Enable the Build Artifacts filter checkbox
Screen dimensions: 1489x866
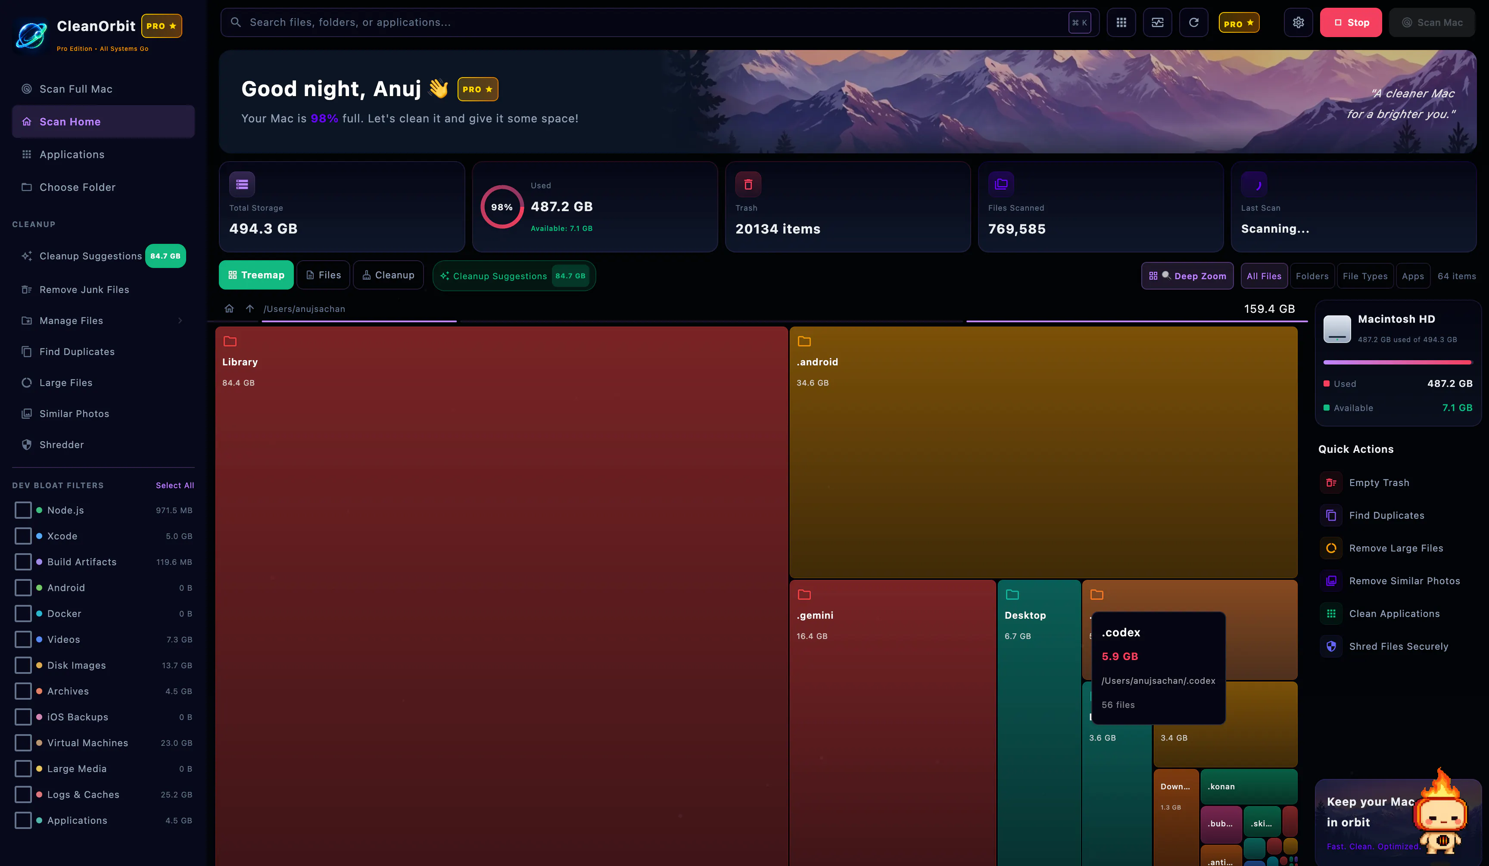pos(23,562)
